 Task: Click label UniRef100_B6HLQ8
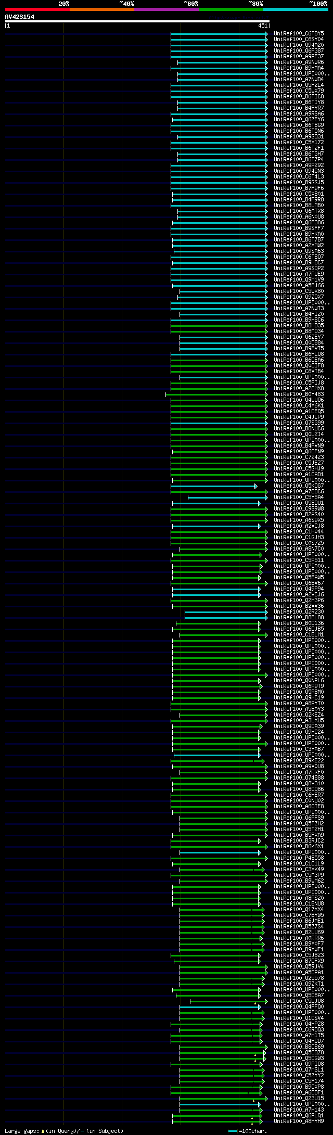tap(299, 354)
